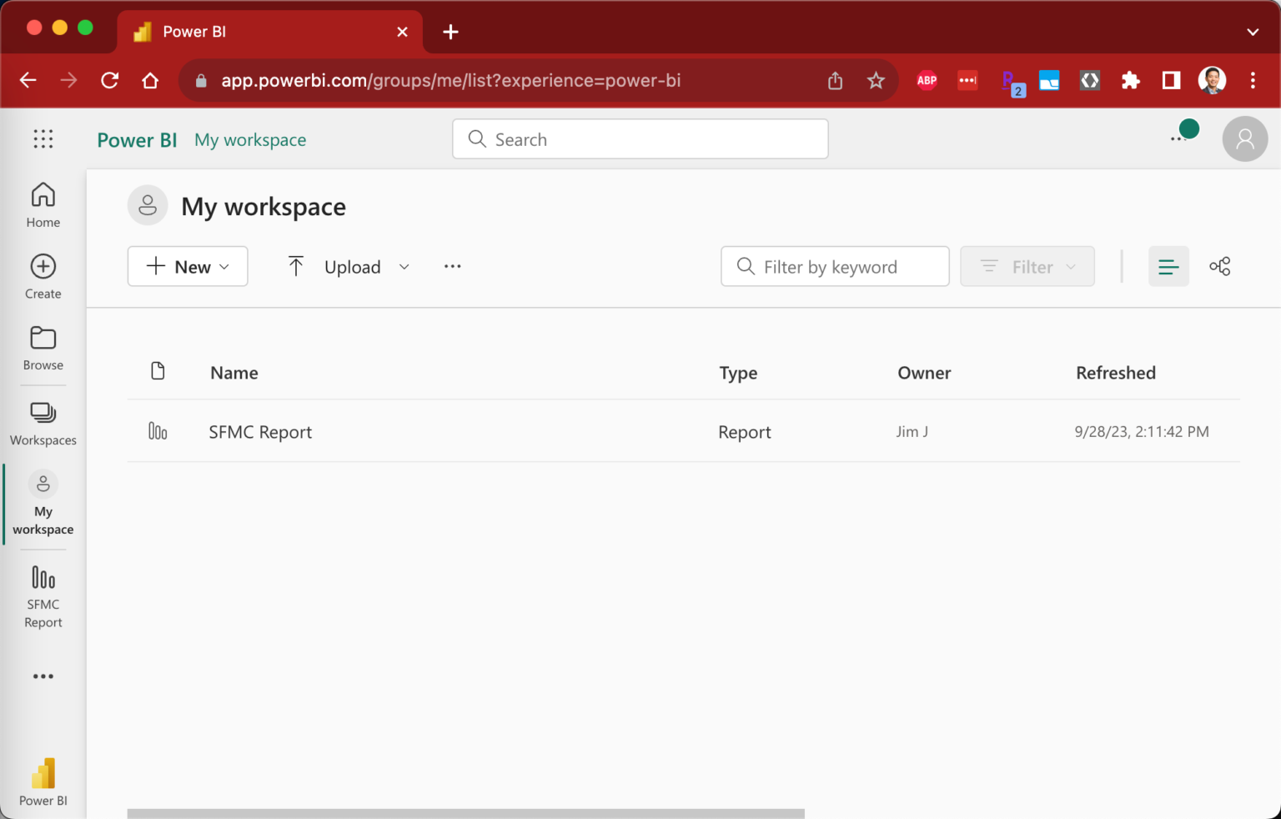Open the Browse section in the sidebar
The width and height of the screenshot is (1281, 819).
[43, 347]
